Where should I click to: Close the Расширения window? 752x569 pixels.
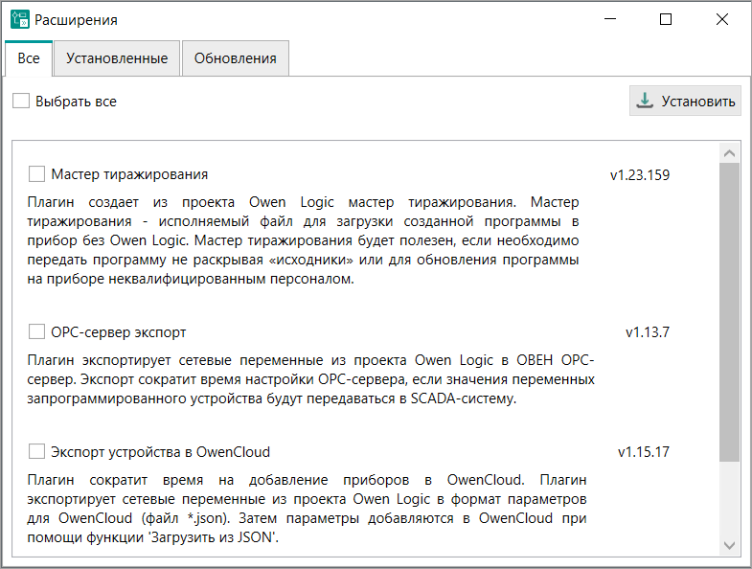720,19
